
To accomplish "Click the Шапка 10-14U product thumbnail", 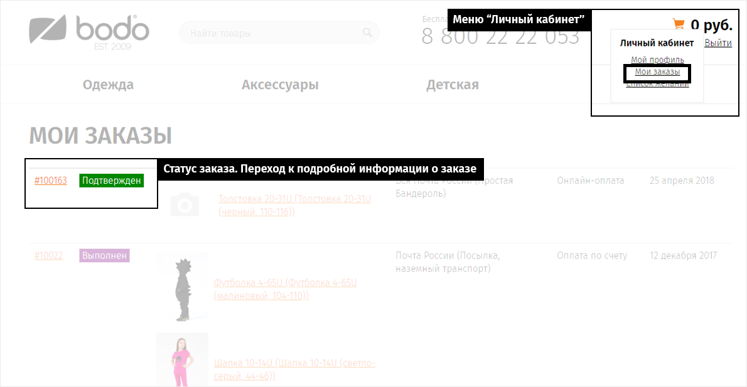I will coord(183,359).
